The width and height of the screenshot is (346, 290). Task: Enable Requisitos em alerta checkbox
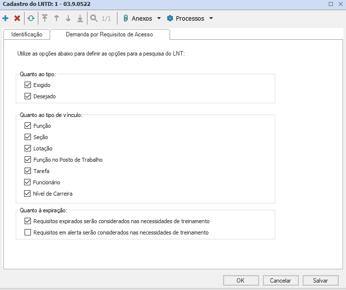(28, 232)
